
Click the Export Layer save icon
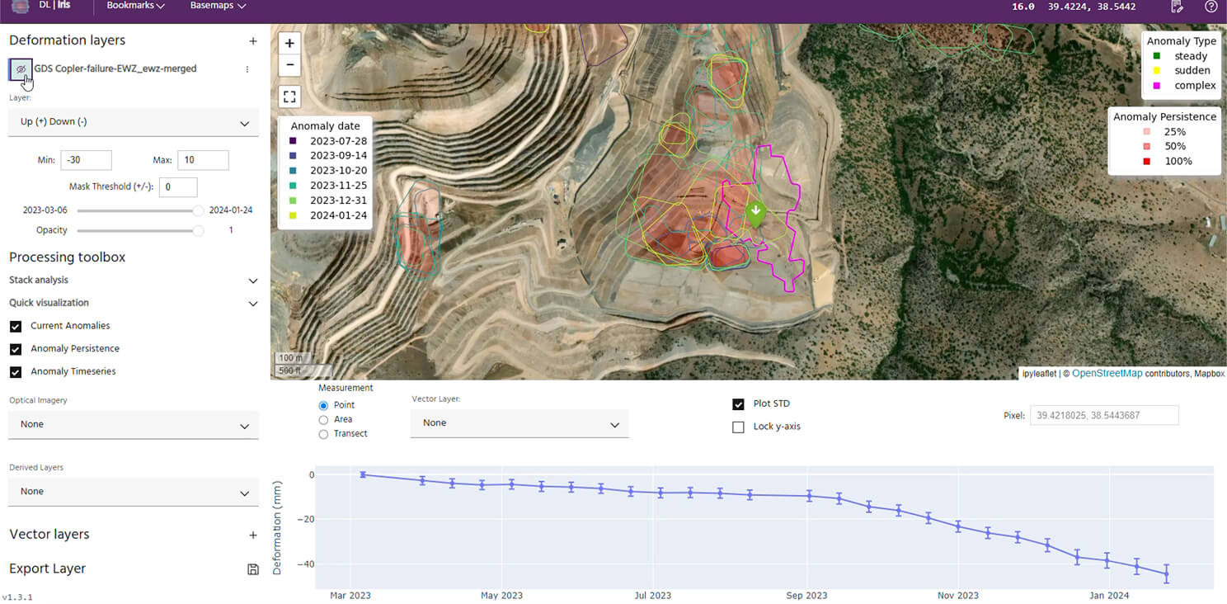click(252, 569)
